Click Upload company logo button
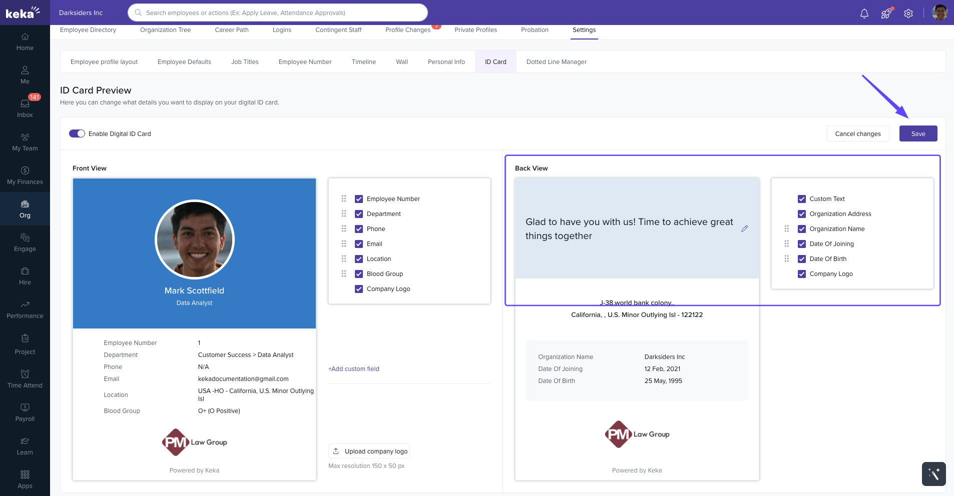The height and width of the screenshot is (496, 954). click(x=369, y=451)
